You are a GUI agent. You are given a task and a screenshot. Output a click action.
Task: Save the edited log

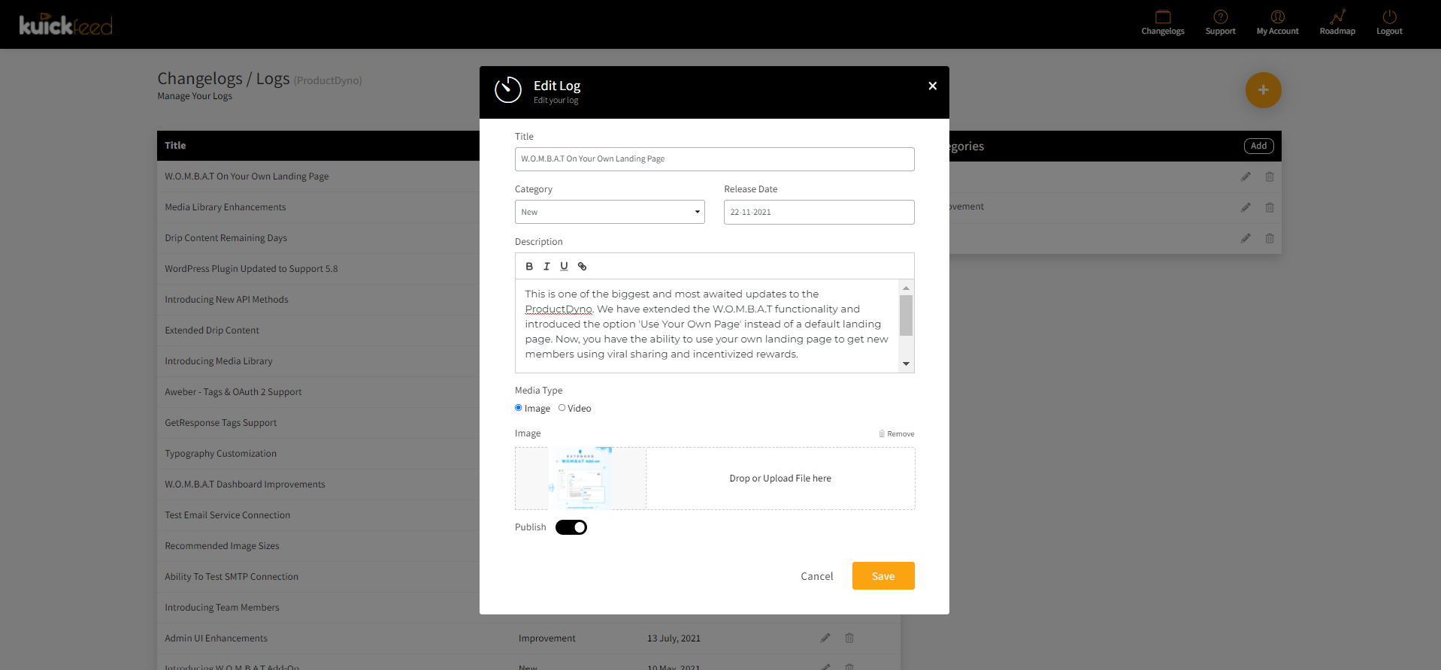[x=882, y=575]
